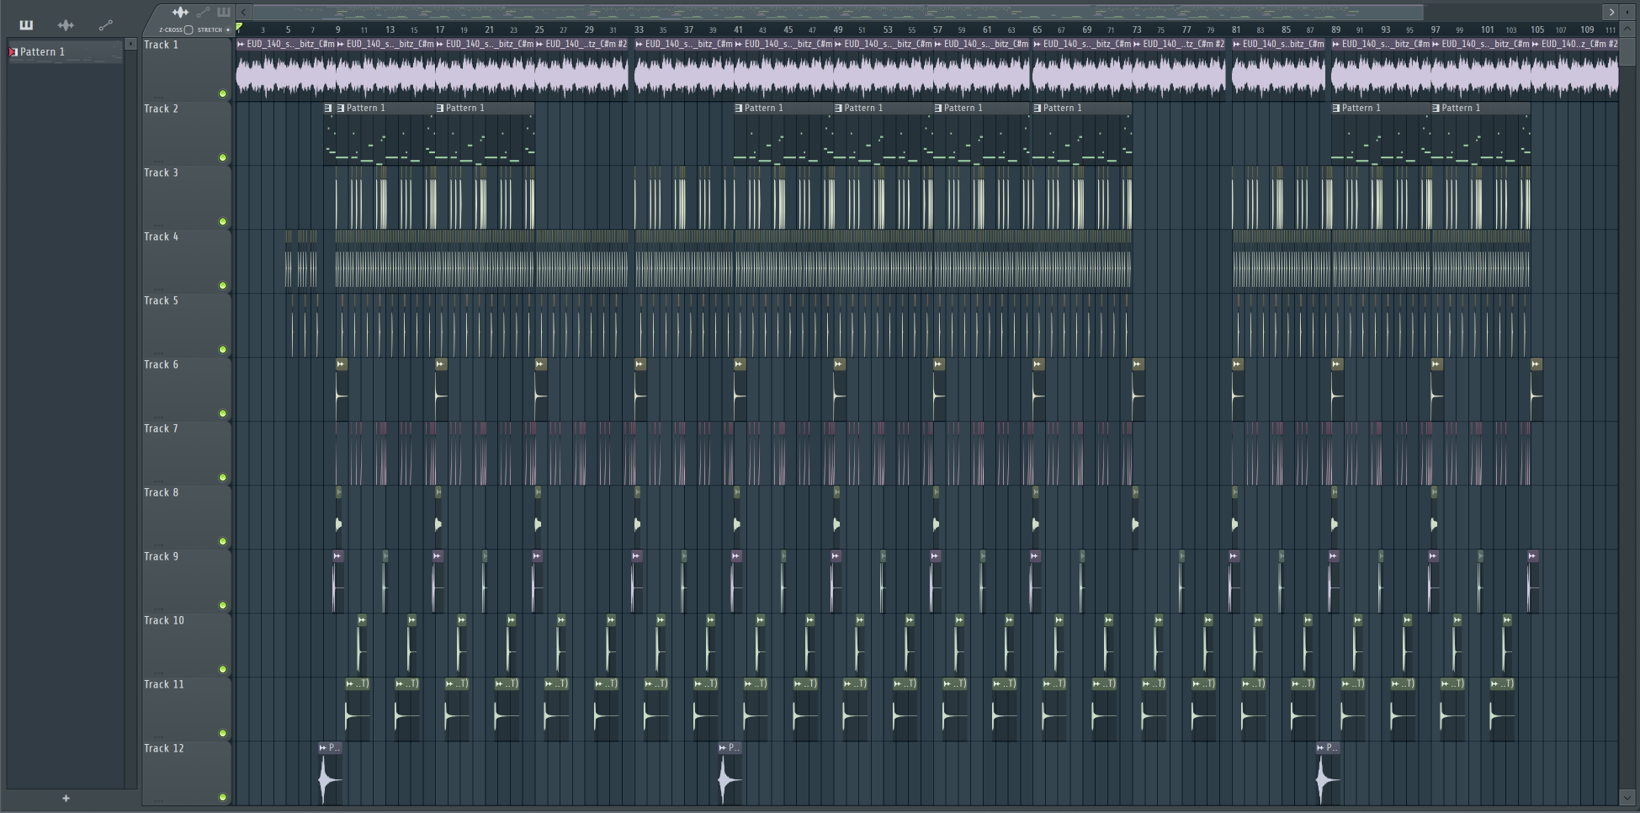
Task: Select audio clip focus above Z-CROSS
Action: [180, 12]
